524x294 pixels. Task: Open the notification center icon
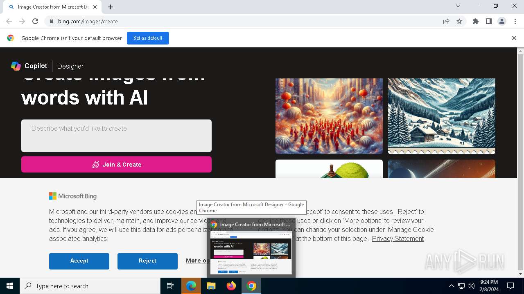point(510,286)
